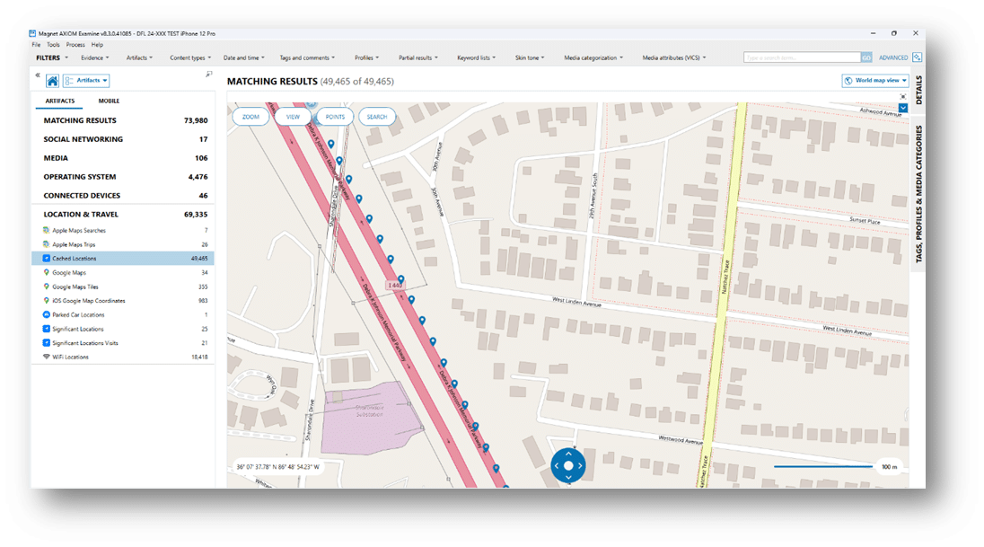Pin the artifacts navigation panel open
Image resolution: width=984 pixels, height=547 pixels.
(207, 75)
